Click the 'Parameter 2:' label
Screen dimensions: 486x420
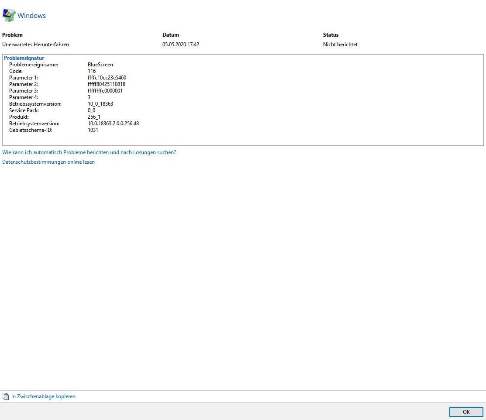tap(24, 84)
